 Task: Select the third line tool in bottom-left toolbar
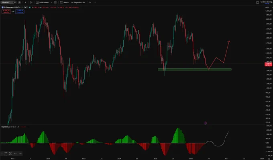tap(16, 154)
